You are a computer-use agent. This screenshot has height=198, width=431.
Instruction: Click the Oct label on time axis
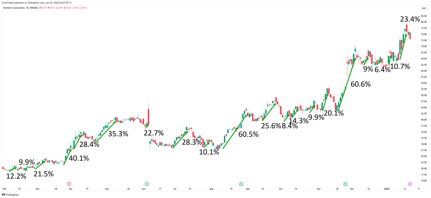(281, 189)
